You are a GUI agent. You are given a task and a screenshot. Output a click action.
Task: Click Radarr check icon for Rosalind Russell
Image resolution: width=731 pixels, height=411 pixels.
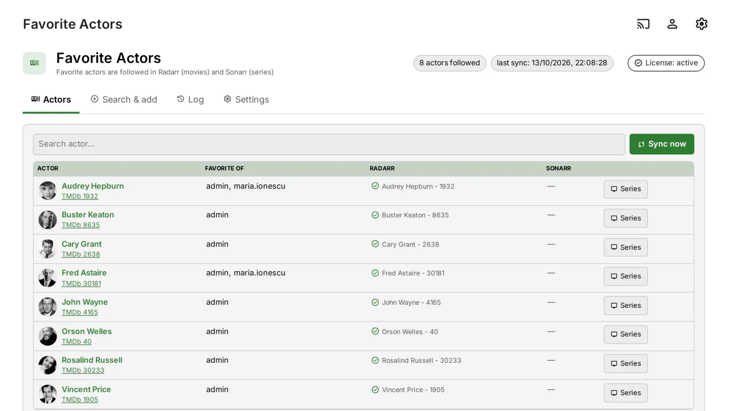375,360
